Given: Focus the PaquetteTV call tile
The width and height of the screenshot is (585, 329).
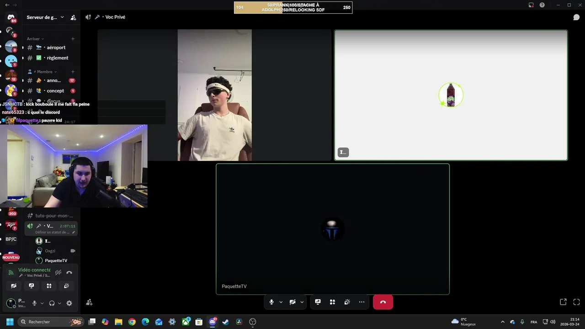Looking at the screenshot, I should point(333,229).
